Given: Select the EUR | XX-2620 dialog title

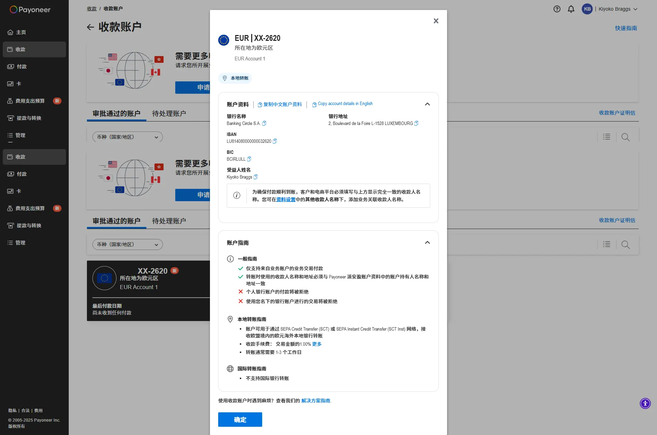Looking at the screenshot, I should coord(257,38).
